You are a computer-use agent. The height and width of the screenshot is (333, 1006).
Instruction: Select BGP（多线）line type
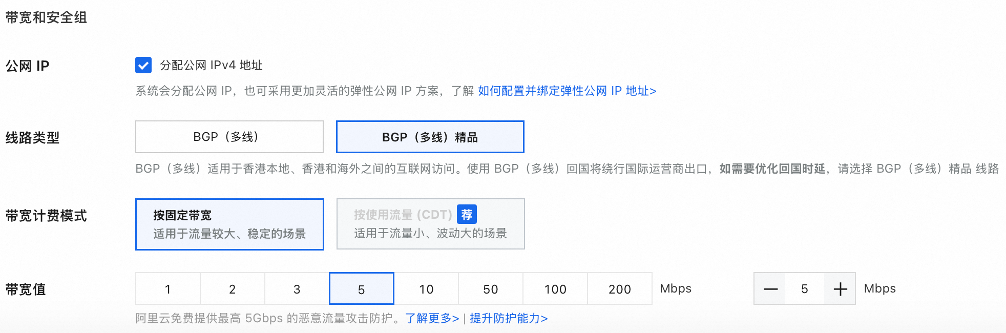[x=229, y=136]
